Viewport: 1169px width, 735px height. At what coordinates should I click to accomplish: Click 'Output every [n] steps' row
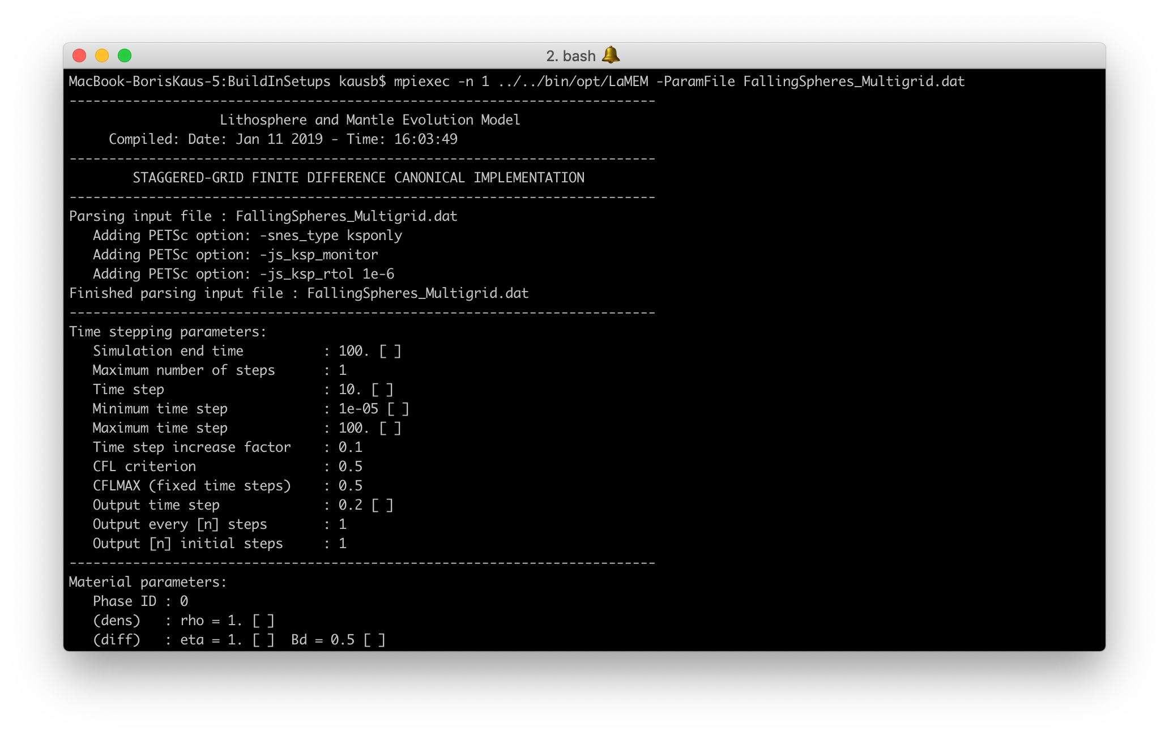click(x=220, y=524)
